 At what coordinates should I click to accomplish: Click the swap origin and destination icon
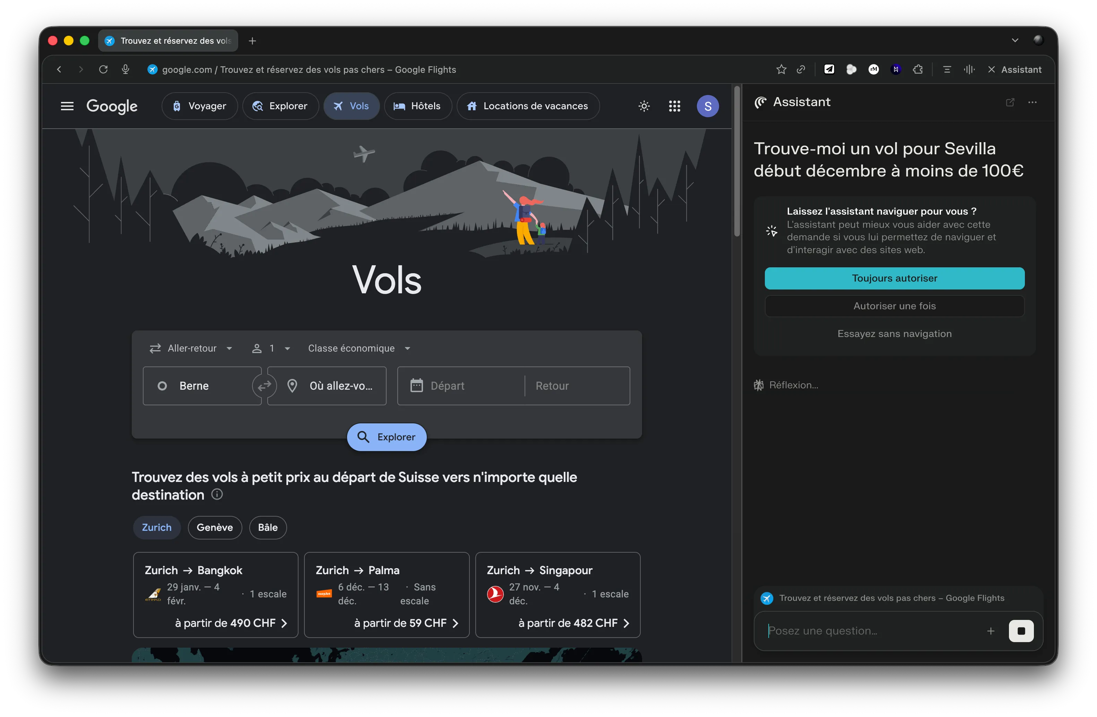click(264, 386)
